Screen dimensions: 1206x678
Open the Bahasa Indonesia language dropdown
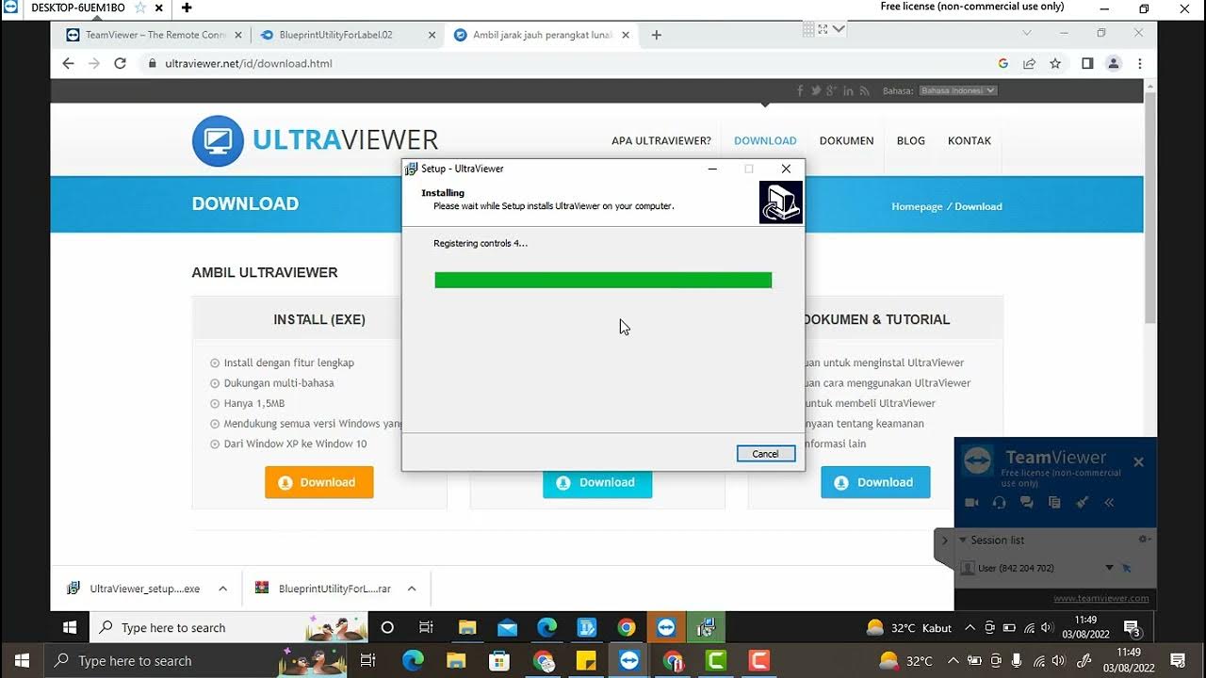click(x=957, y=90)
